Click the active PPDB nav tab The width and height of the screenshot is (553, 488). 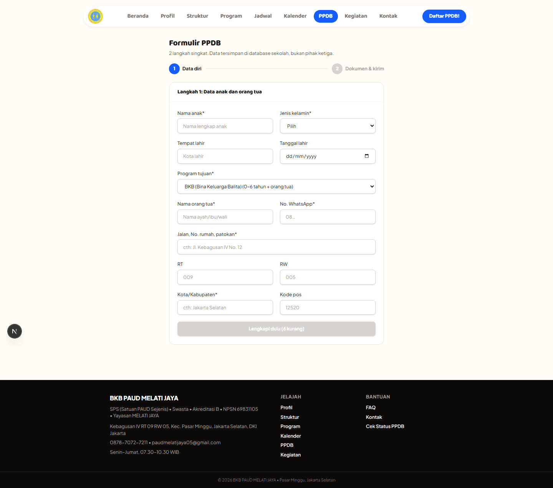click(326, 16)
